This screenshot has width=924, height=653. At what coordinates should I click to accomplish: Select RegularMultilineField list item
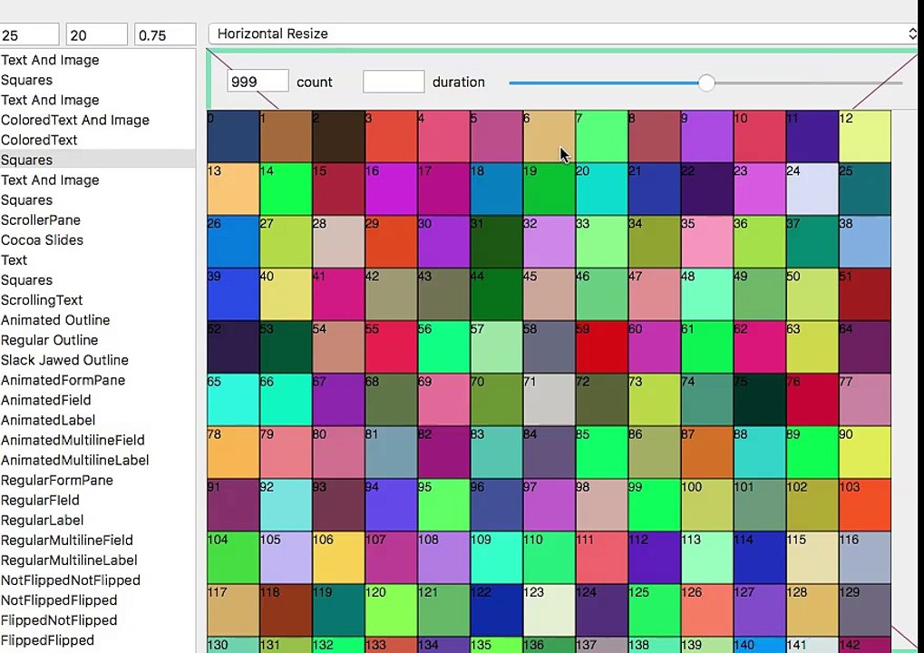pyautogui.click(x=97, y=541)
